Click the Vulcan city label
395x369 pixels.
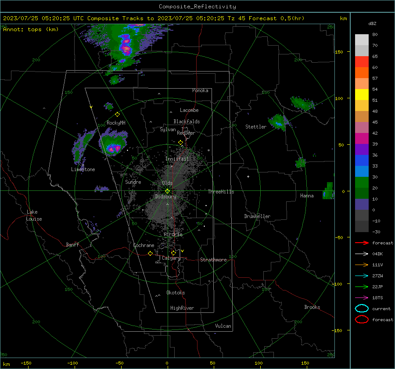point(223,326)
